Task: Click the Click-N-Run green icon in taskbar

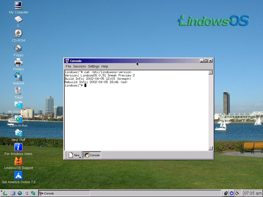Action: (33, 193)
